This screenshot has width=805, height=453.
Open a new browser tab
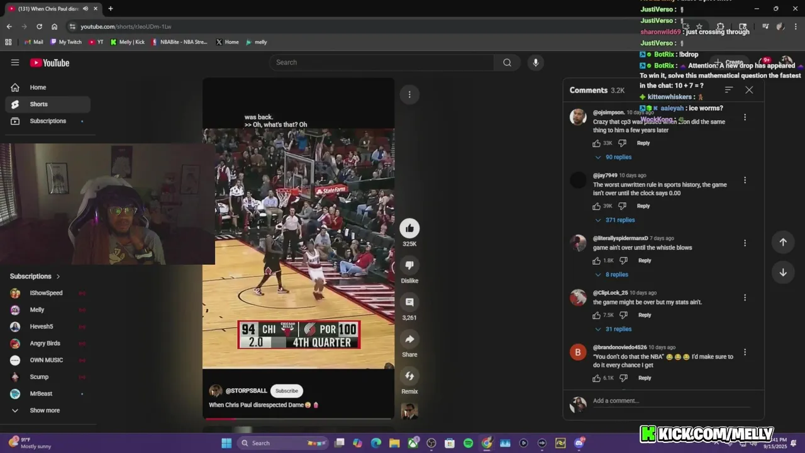click(111, 9)
